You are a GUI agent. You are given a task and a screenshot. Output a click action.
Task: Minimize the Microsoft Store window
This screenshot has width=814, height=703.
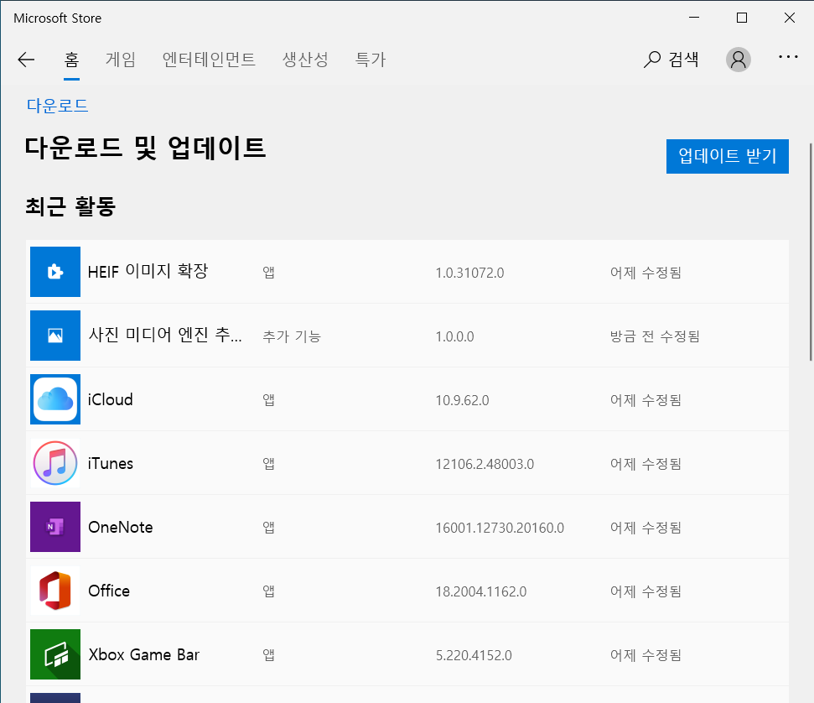(x=694, y=18)
